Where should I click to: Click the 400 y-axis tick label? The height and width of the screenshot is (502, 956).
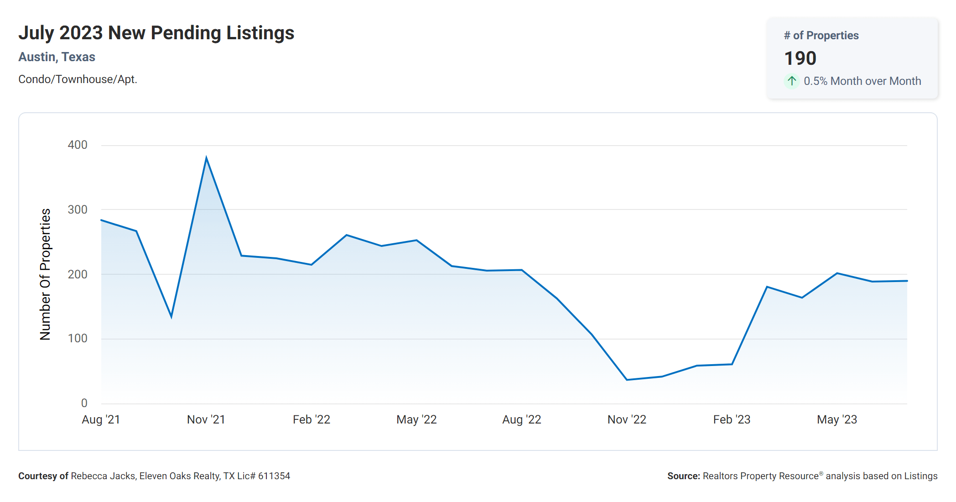[x=78, y=145]
